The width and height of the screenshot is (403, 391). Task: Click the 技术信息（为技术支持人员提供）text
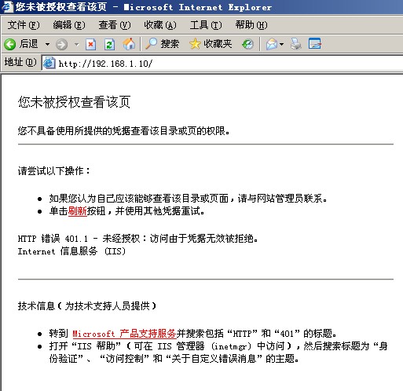pos(87,305)
